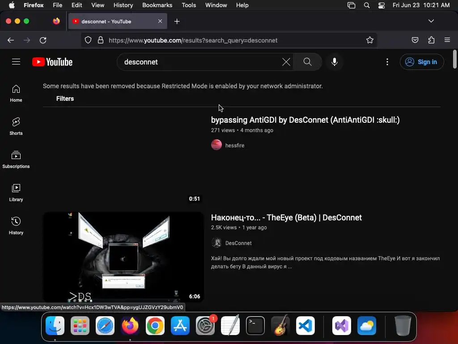This screenshot has height=344, width=458.
Task: Reload the page with the refresh icon
Action: coord(43,40)
